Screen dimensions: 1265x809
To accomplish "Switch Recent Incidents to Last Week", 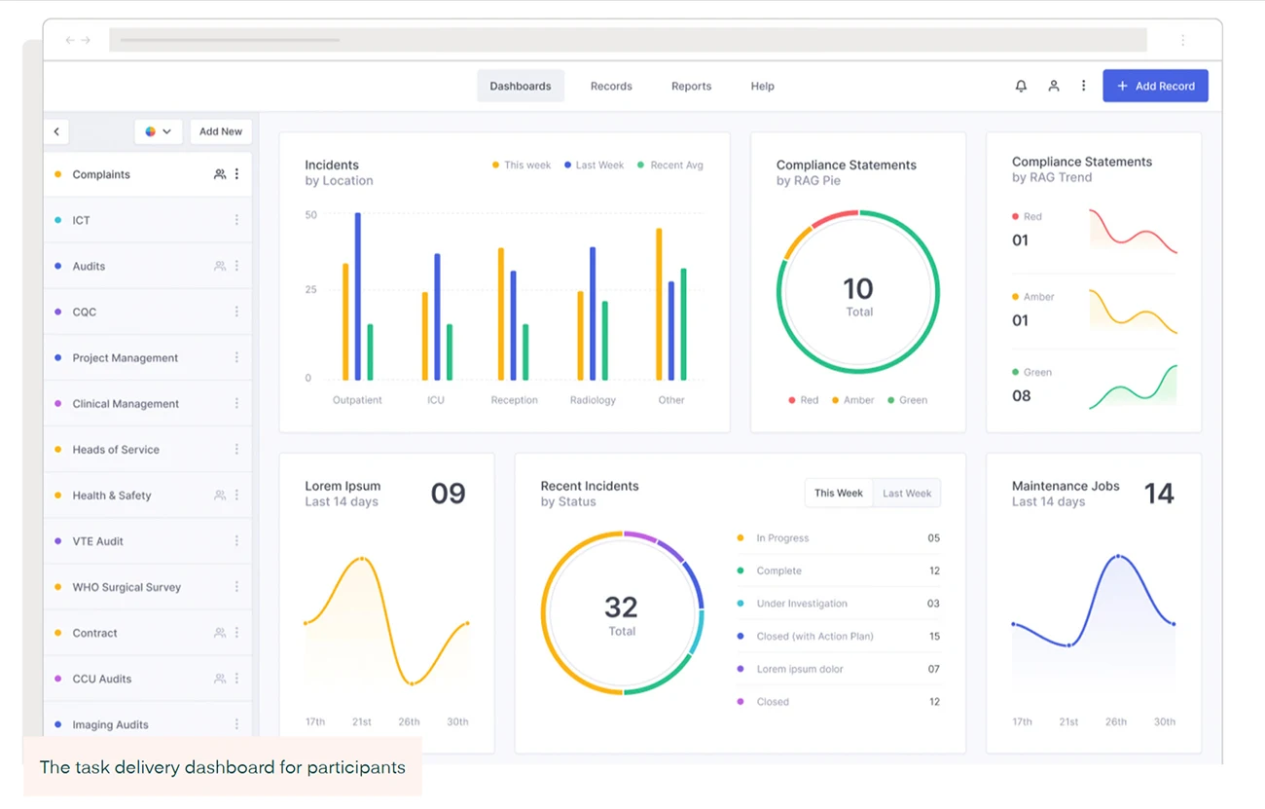I will coord(907,494).
